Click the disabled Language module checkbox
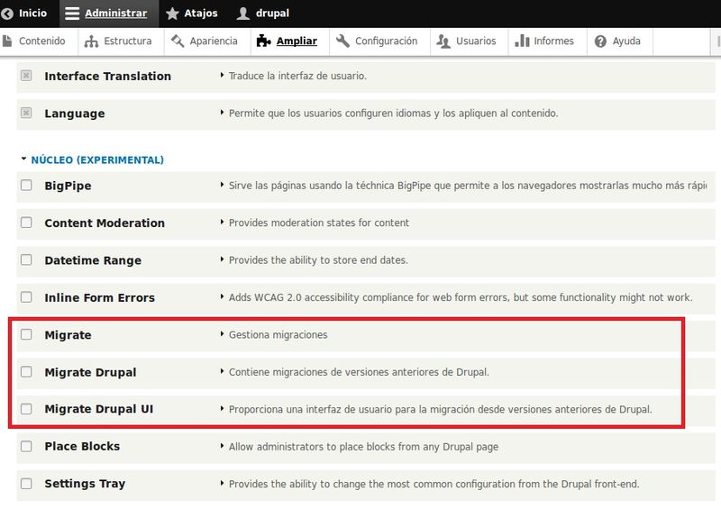Screen dimensions: 721x509 click(x=26, y=113)
